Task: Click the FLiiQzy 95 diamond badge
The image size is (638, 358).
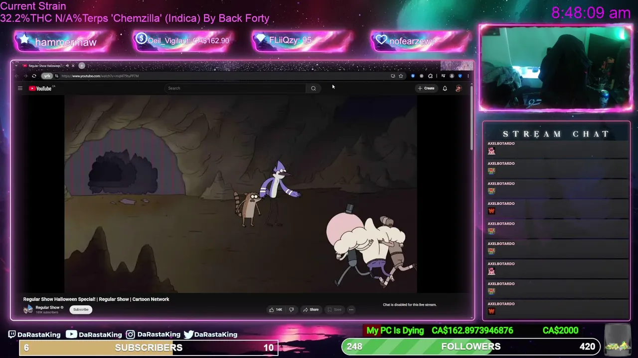Action: (x=302, y=40)
